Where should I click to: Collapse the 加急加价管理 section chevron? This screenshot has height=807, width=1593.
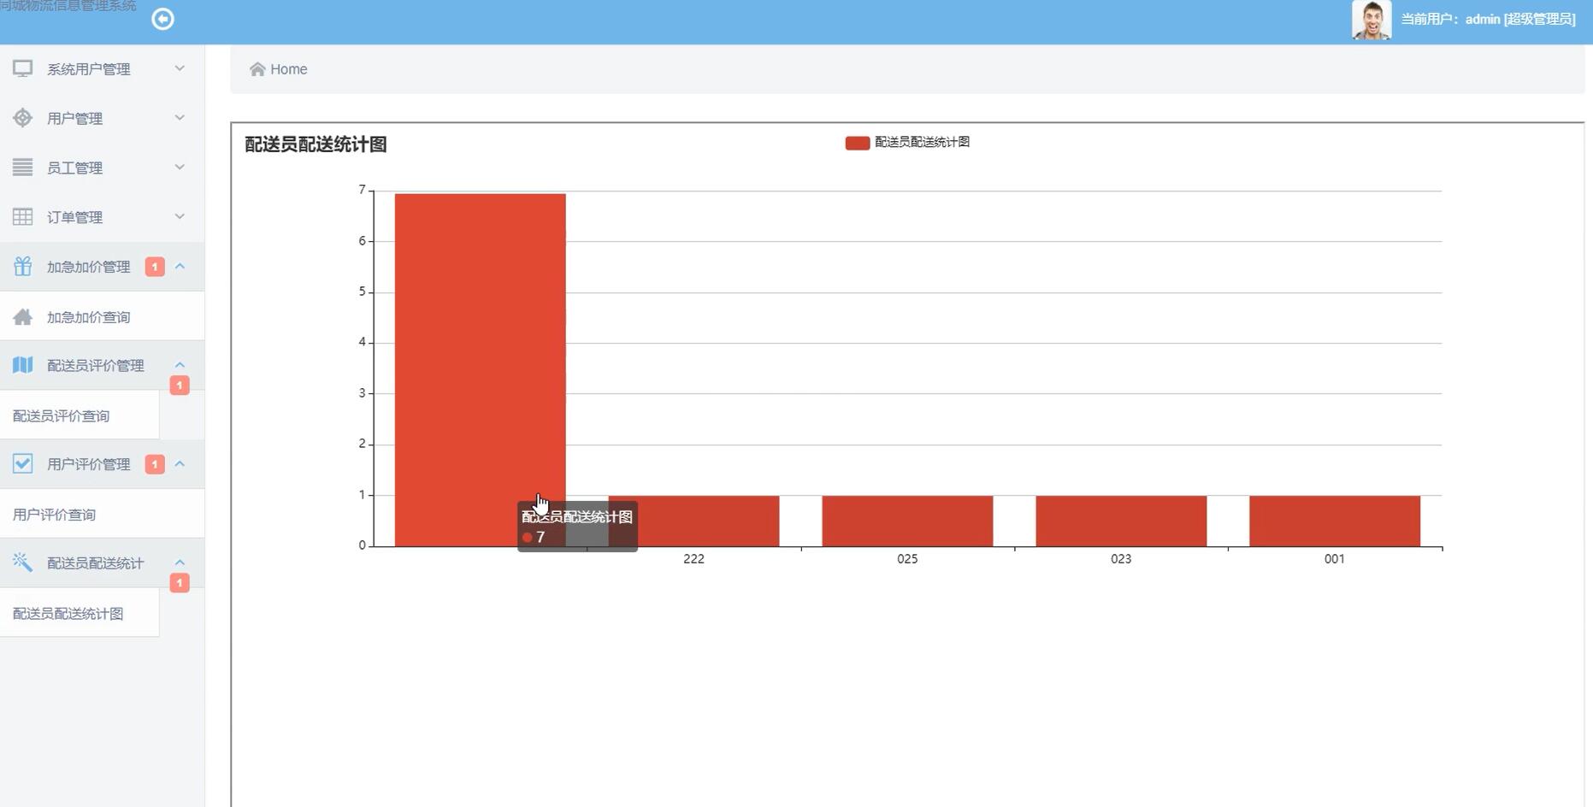(x=180, y=267)
